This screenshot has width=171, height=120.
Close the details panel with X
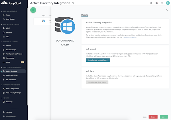(x=167, y=10)
